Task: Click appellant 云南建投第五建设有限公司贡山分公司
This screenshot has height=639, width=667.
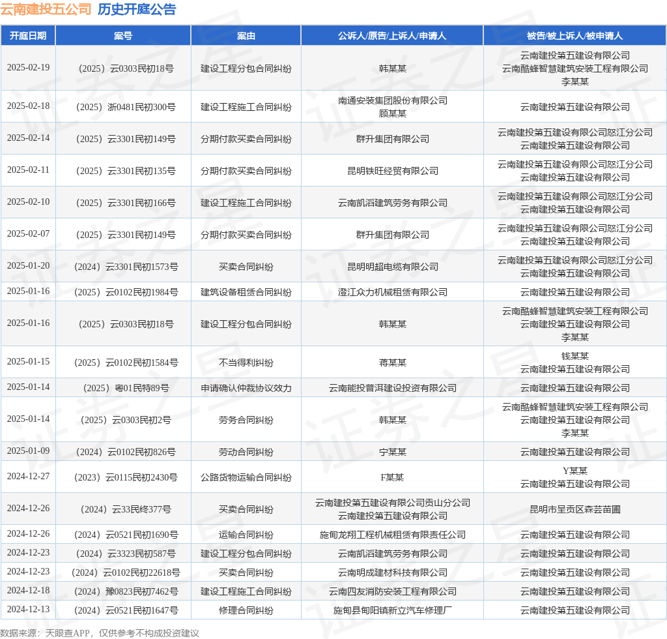Action: (392, 503)
